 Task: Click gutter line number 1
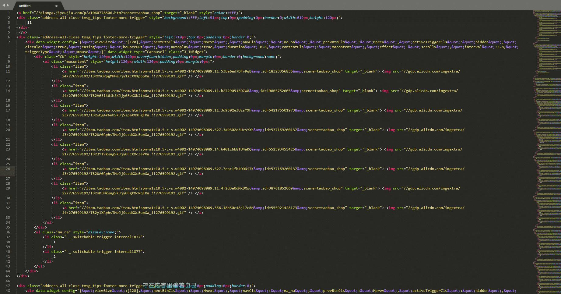coord(9,13)
